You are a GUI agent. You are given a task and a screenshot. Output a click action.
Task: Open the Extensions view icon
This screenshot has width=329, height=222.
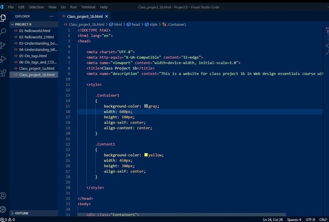click(3, 73)
